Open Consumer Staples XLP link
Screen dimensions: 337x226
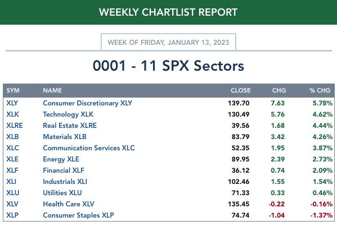pyautogui.click(x=78, y=215)
